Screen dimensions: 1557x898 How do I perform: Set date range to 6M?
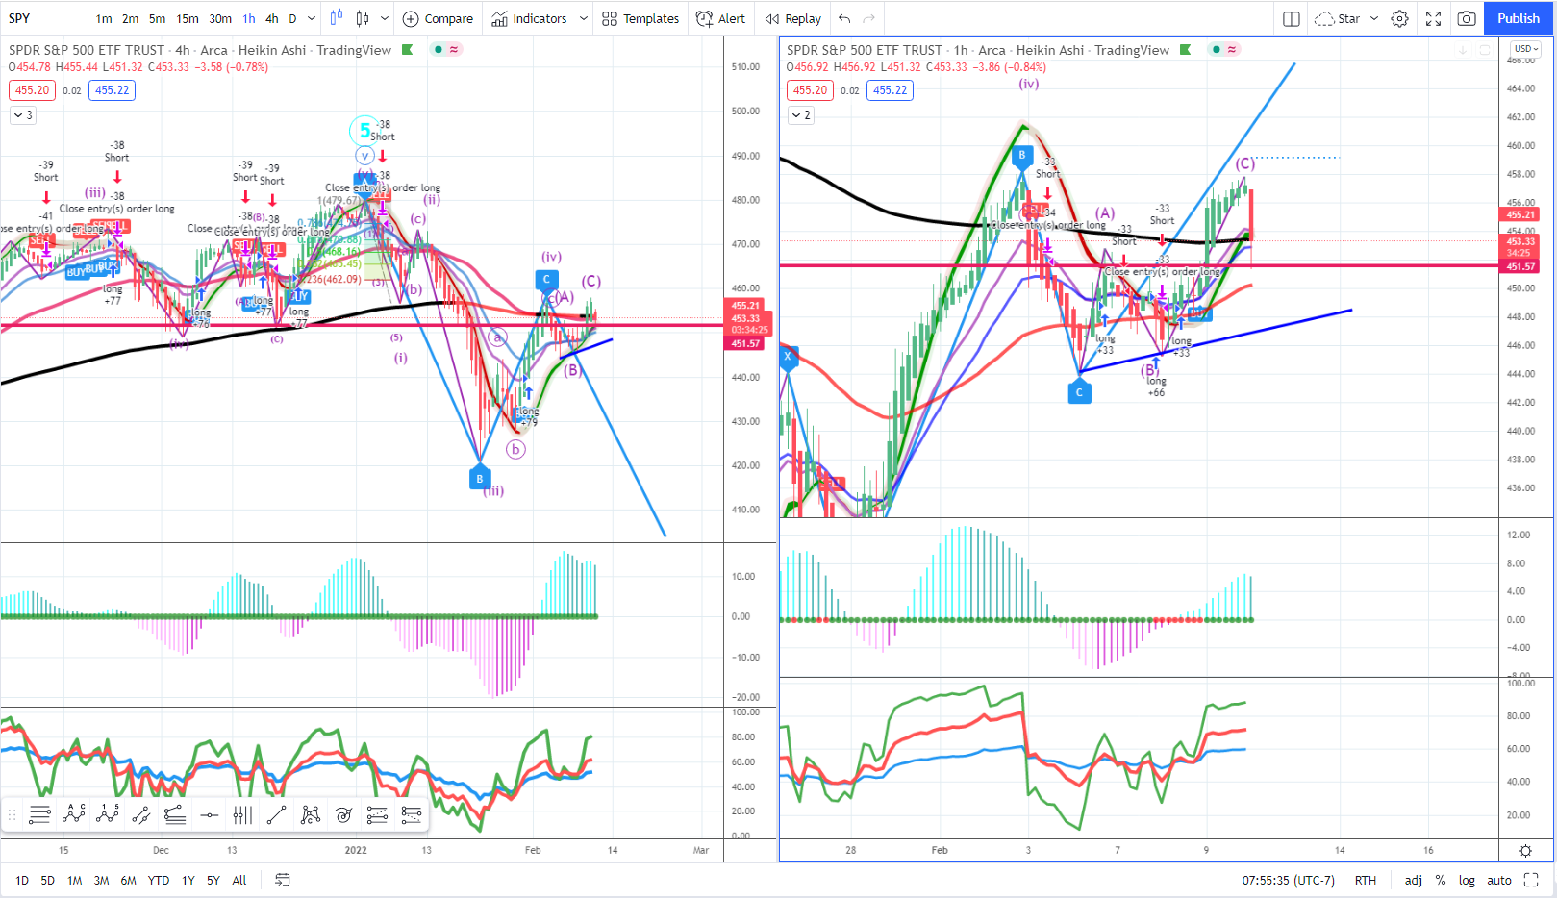128,880
